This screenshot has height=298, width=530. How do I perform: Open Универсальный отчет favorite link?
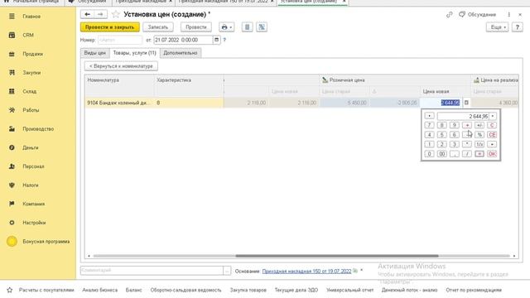pos(349,290)
